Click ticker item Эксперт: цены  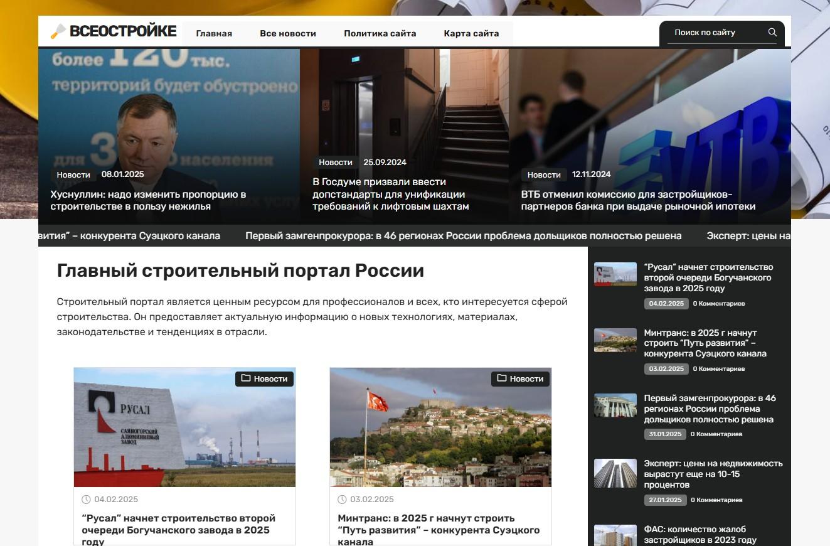[748, 236]
